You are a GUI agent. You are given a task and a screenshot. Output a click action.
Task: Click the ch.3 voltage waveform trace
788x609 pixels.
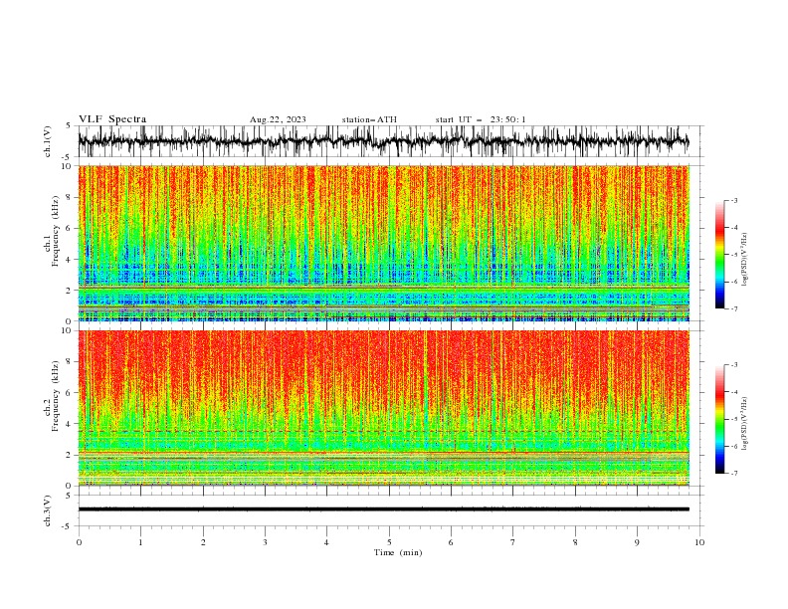coord(383,509)
